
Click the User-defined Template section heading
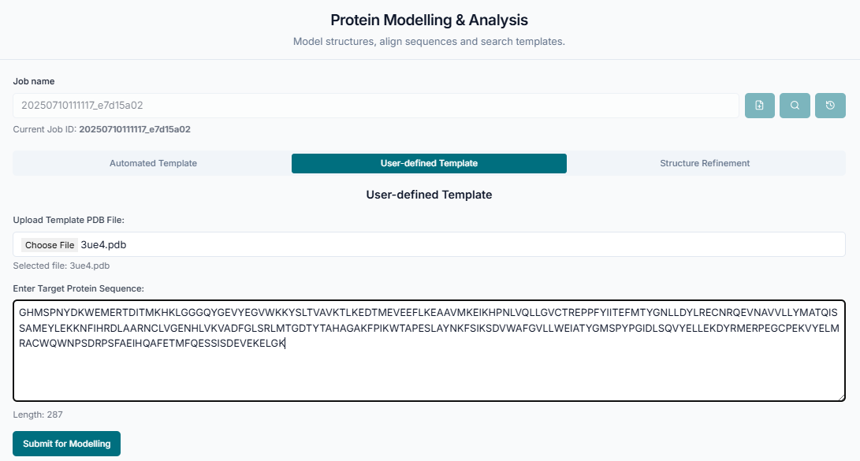[429, 195]
